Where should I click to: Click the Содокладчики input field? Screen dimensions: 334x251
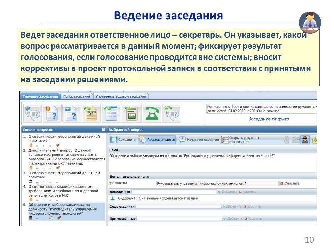178,206
